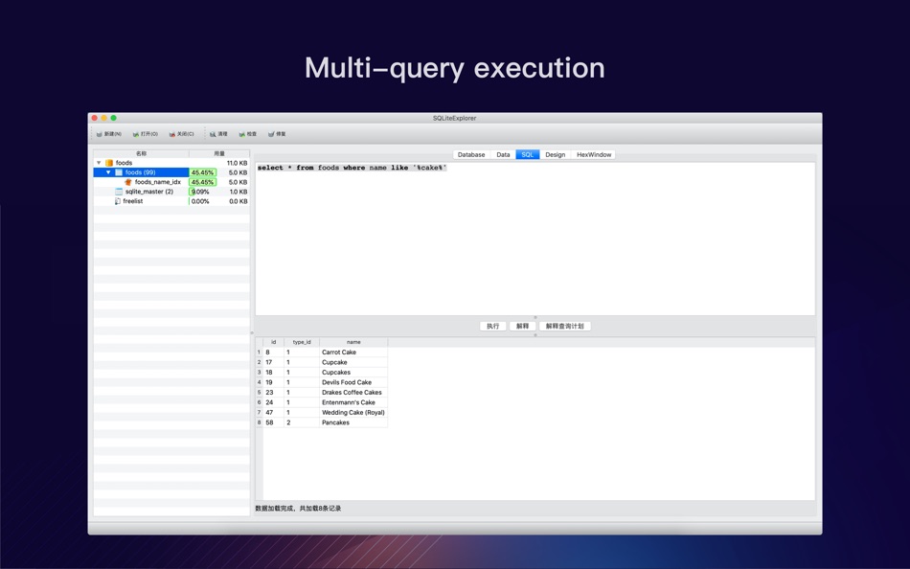Click the 解释查询计划 explain query plan button
The image size is (910, 569).
click(x=565, y=327)
